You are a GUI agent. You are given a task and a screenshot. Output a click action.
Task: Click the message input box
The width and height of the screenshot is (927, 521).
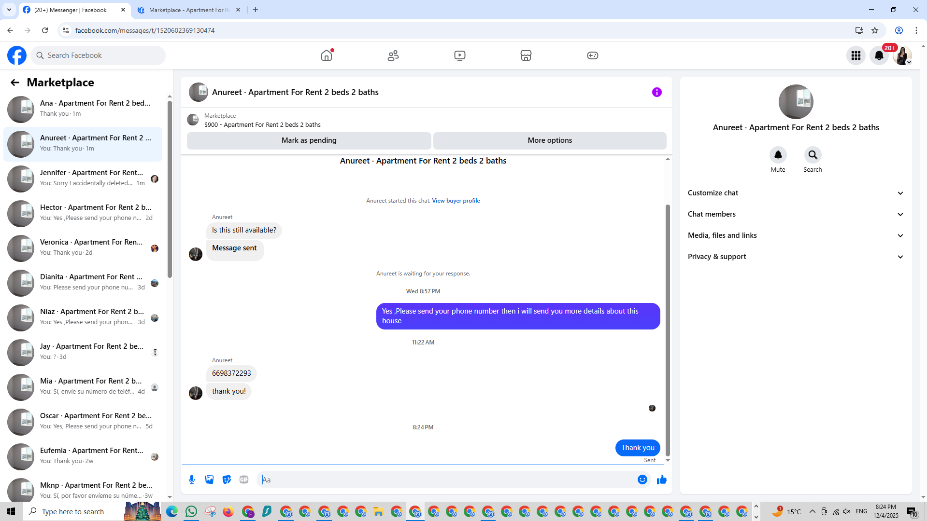[447, 480]
